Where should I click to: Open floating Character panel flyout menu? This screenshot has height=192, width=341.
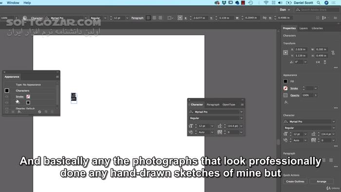pos(242,105)
